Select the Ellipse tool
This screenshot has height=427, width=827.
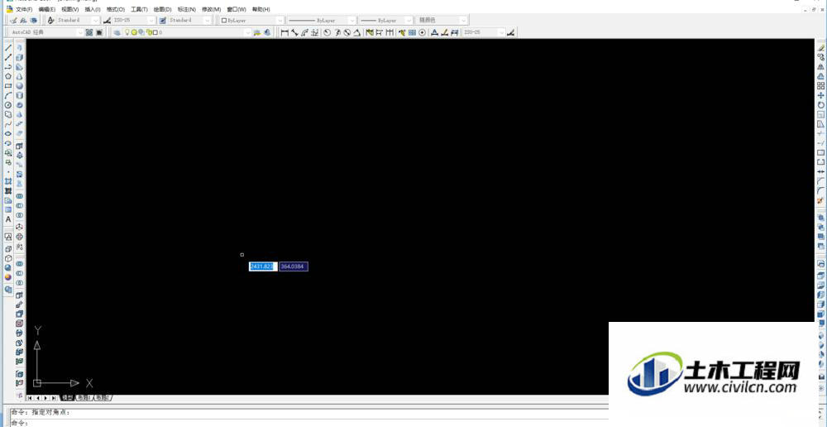point(8,133)
